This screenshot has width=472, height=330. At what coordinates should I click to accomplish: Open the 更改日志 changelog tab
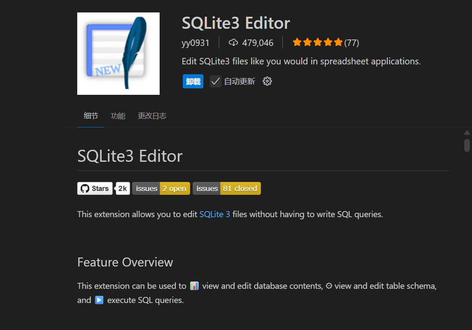click(152, 116)
